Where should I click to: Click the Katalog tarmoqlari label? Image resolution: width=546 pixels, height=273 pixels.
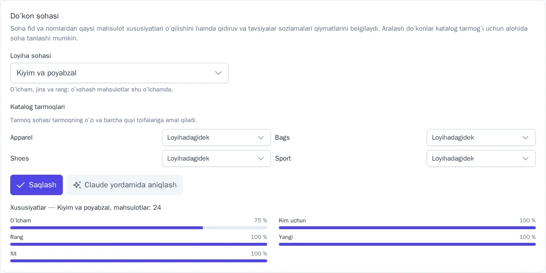coord(38,107)
